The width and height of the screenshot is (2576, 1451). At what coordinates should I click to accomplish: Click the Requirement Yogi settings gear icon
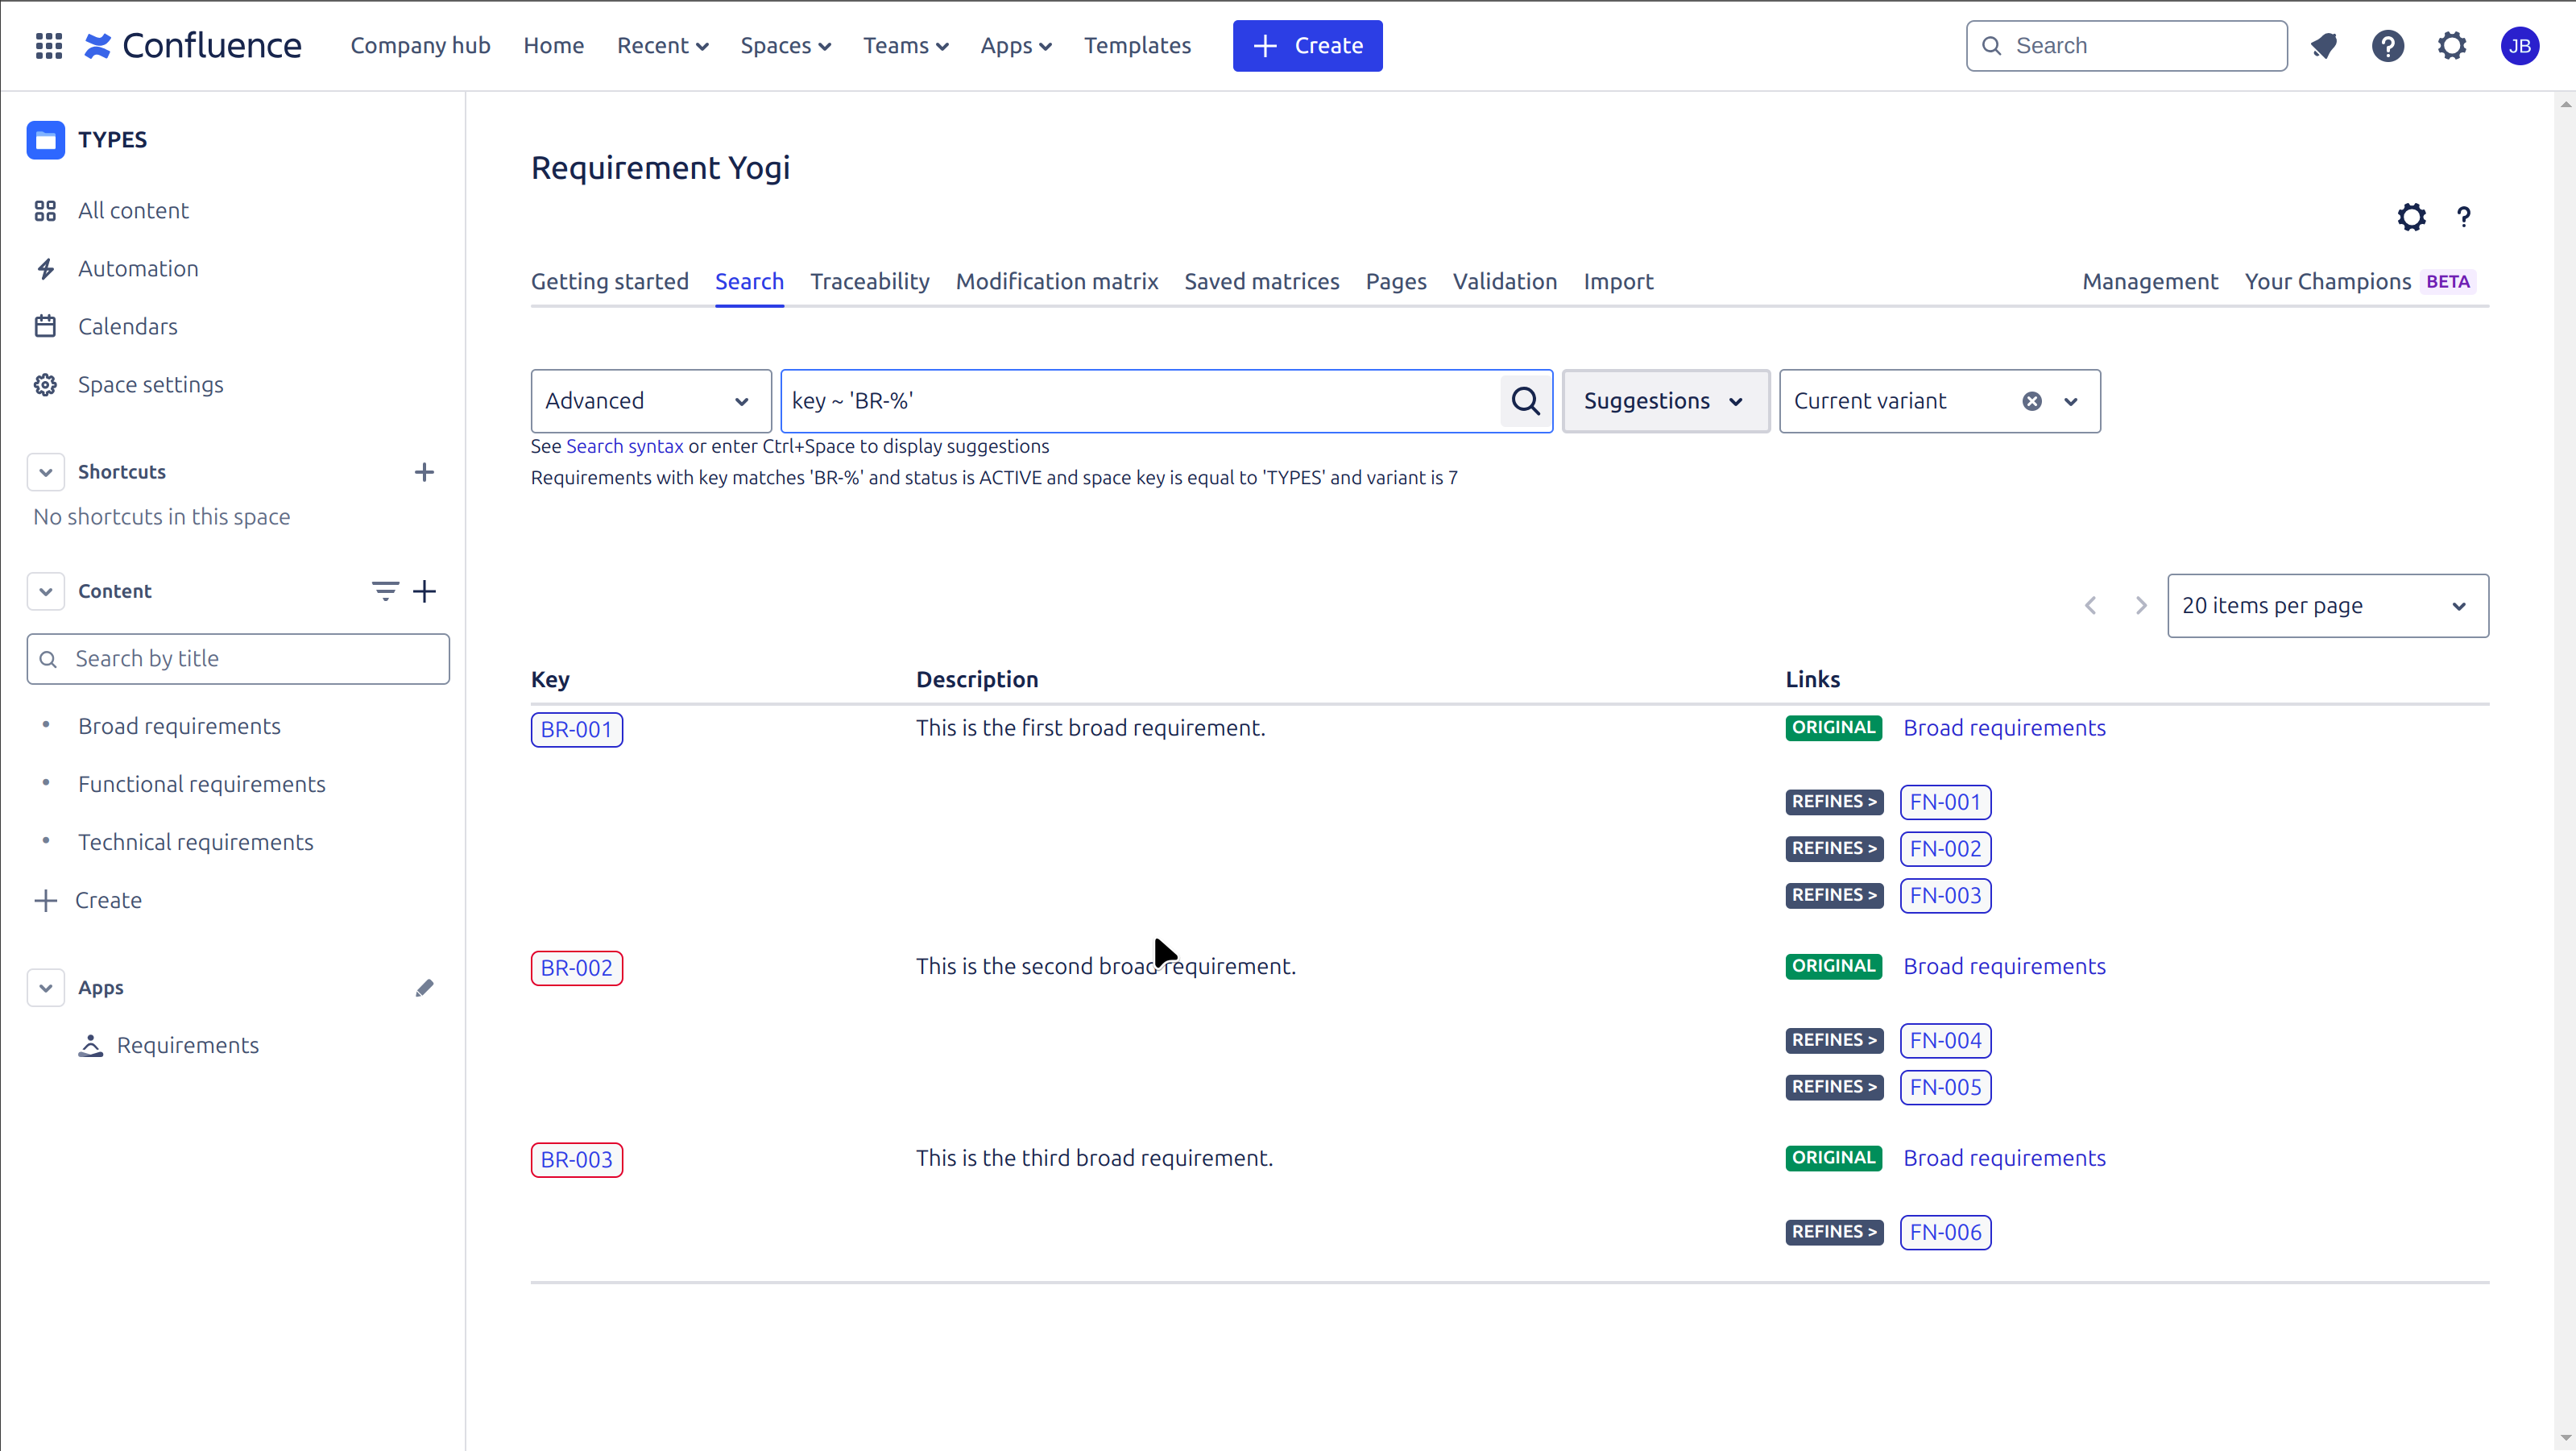tap(2411, 217)
